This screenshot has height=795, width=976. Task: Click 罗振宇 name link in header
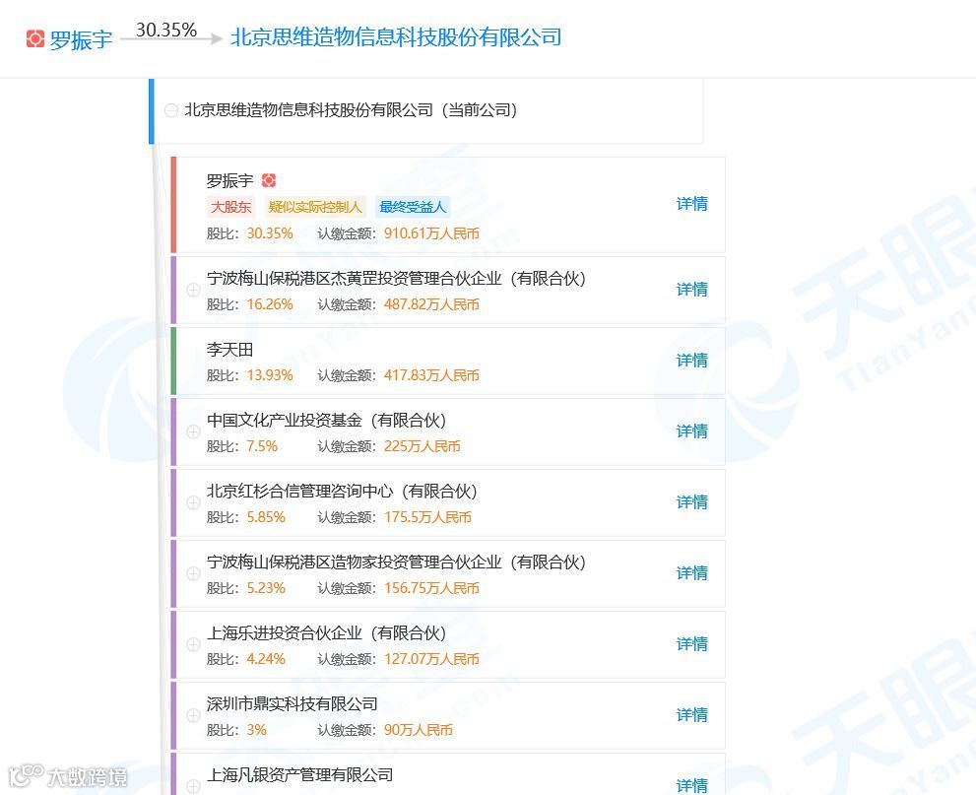(x=81, y=39)
